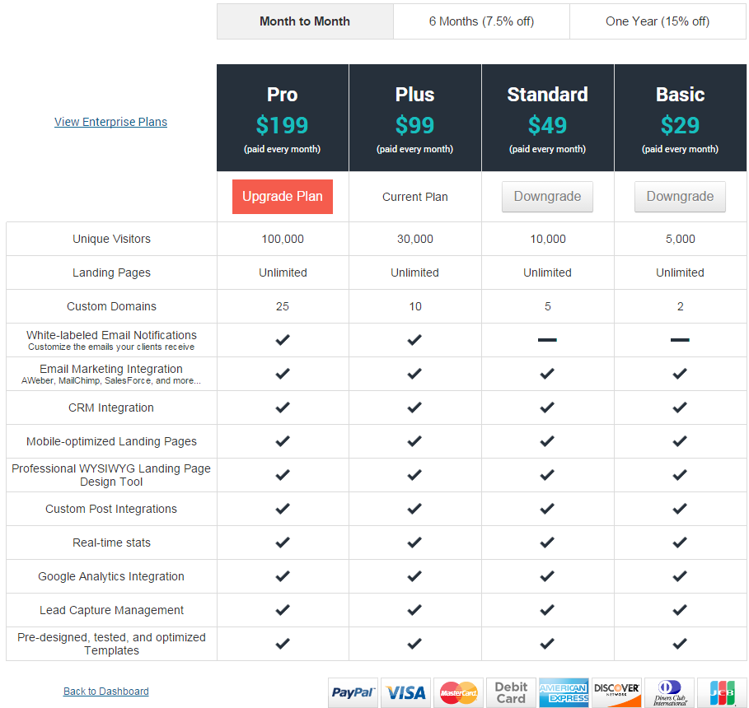Toggle Real-time stats checkmark under Basic
Screen dimensions: 749x708
click(x=680, y=542)
